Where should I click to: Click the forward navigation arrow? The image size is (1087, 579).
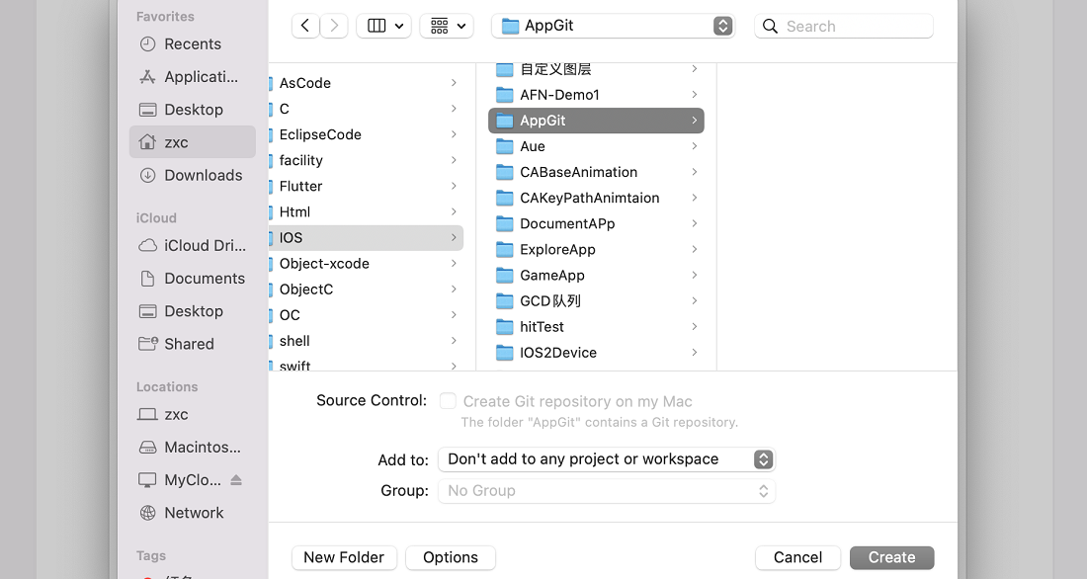[335, 26]
